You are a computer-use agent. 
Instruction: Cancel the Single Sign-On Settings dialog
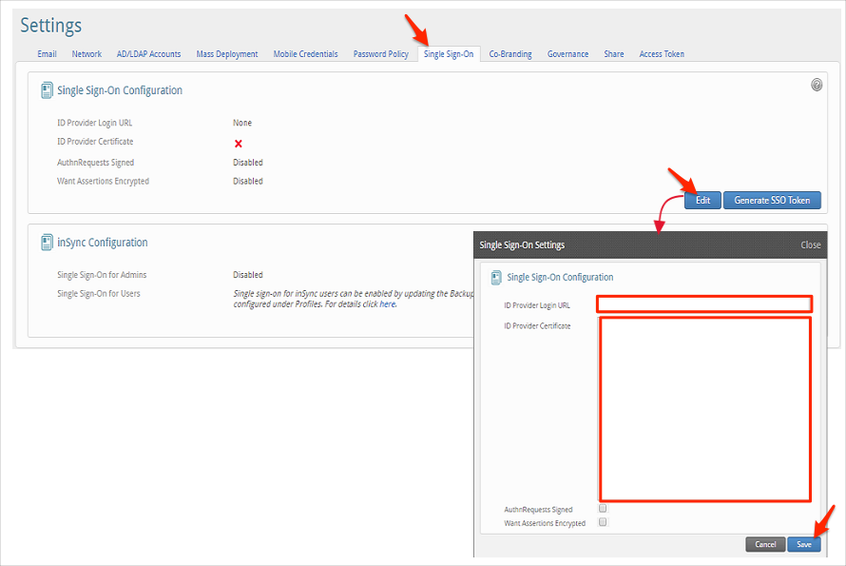(x=765, y=544)
